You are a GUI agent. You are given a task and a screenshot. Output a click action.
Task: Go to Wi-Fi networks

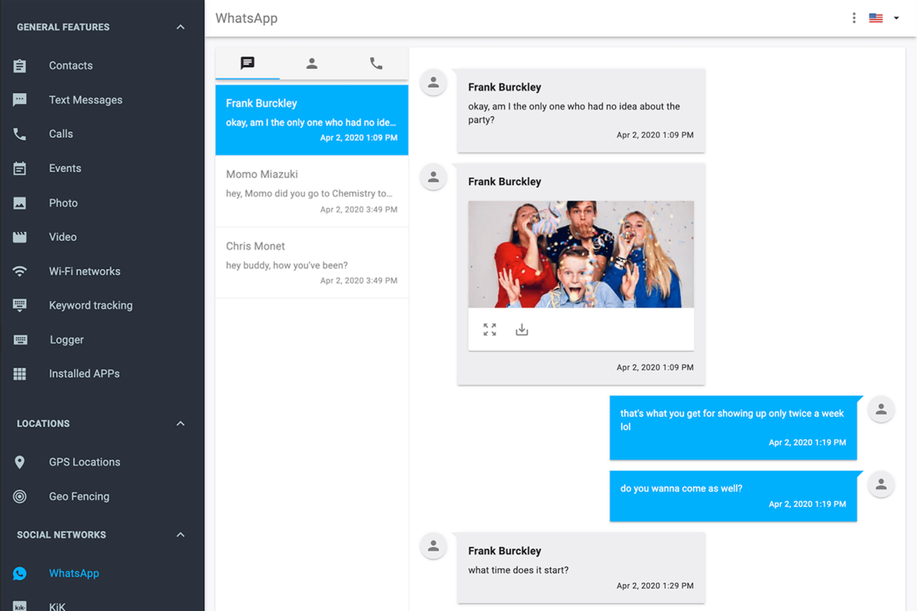tap(85, 271)
